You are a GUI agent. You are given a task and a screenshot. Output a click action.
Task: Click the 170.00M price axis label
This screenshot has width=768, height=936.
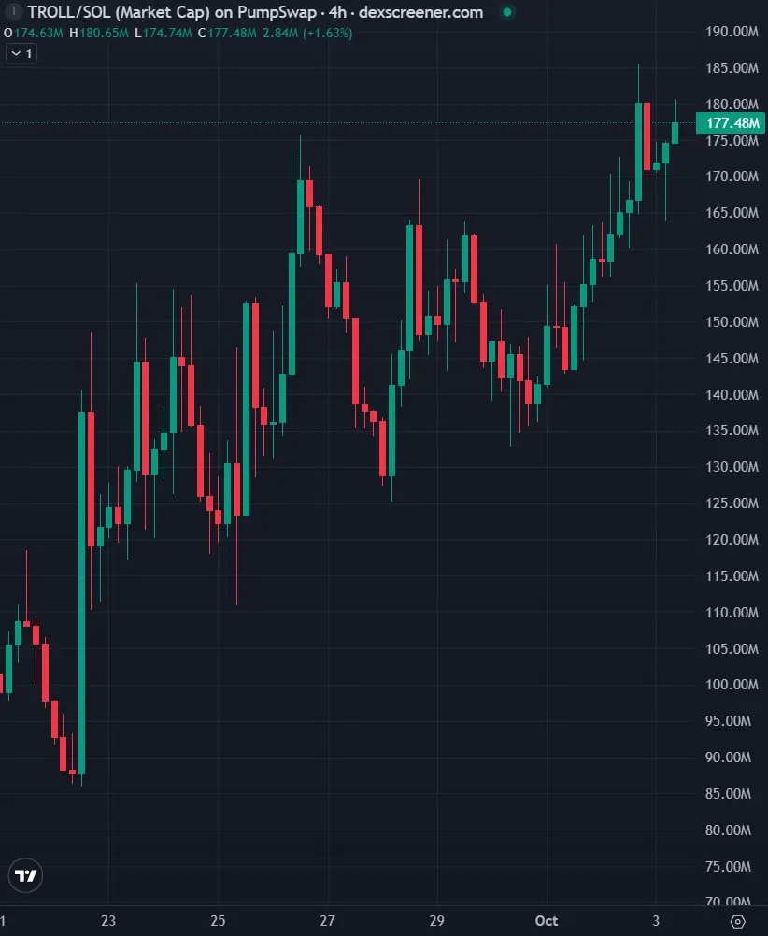732,177
